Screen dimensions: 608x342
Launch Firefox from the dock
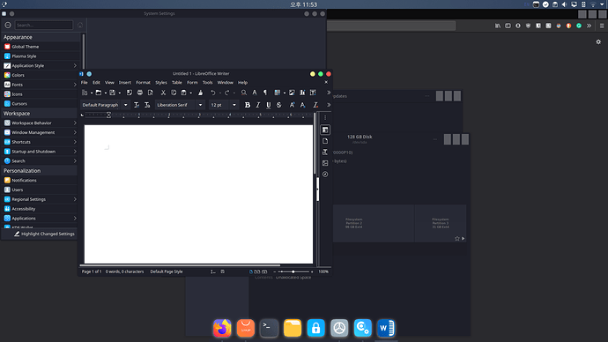point(222,328)
